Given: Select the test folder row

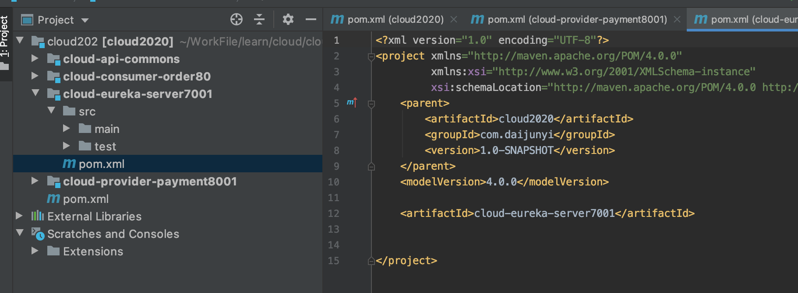Looking at the screenshot, I should 168,146.
